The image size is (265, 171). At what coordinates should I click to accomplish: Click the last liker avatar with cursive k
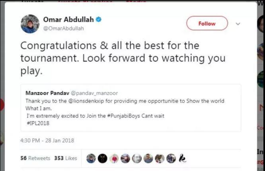[183, 158]
